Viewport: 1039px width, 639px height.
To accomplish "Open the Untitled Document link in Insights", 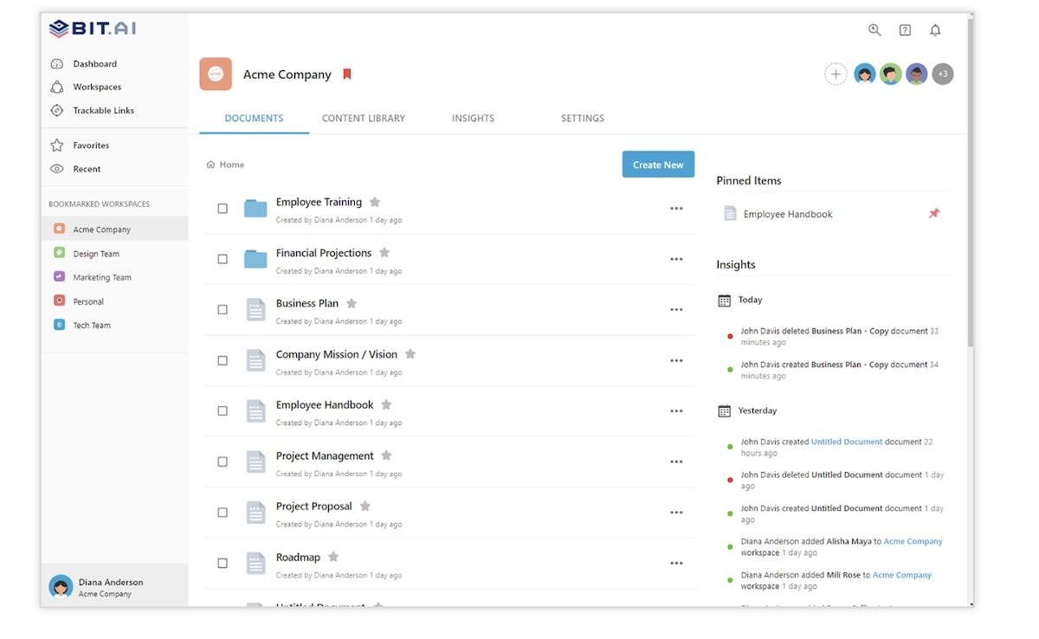I will [846, 442].
